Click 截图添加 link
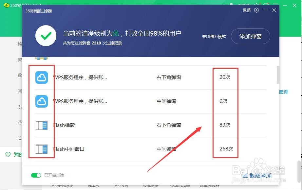Viewport: 302px width, 190px height. point(260,175)
